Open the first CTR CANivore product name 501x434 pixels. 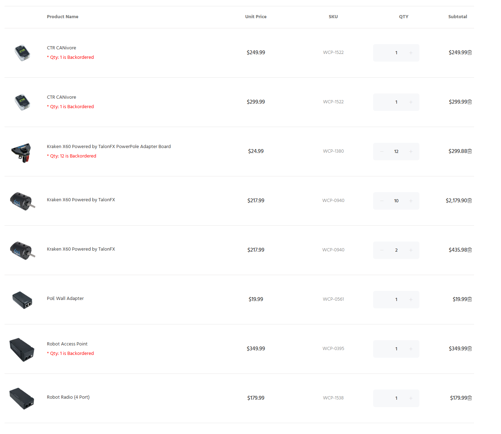click(x=61, y=48)
